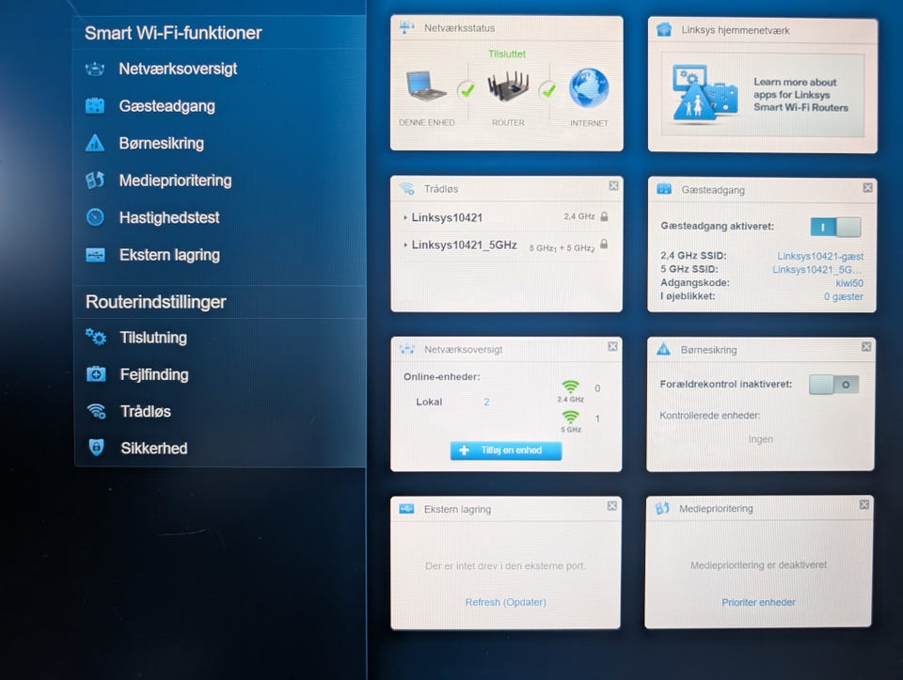The width and height of the screenshot is (903, 680).
Task: Close the Trådløs widget
Action: pos(613,185)
